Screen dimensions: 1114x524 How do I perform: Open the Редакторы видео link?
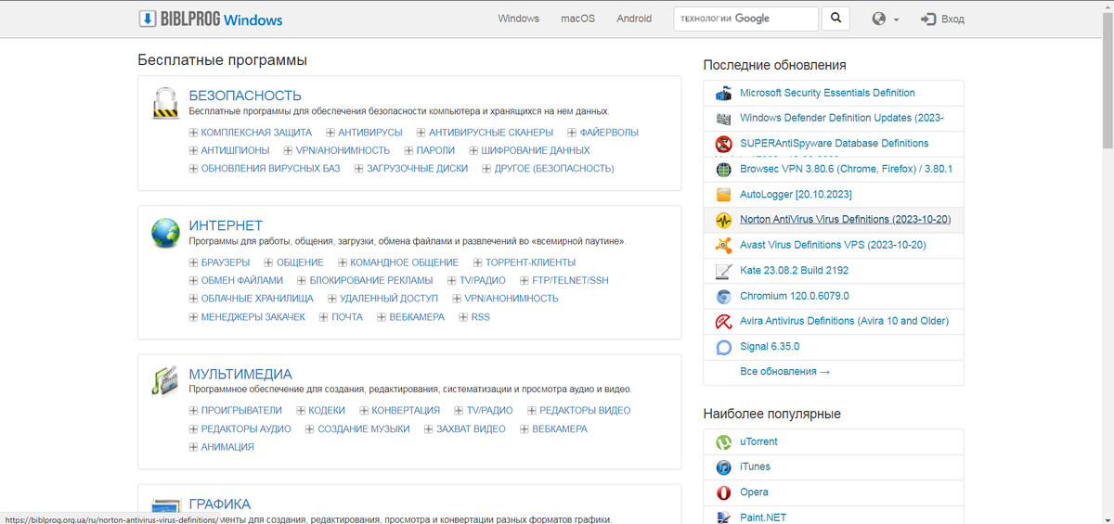tap(585, 410)
